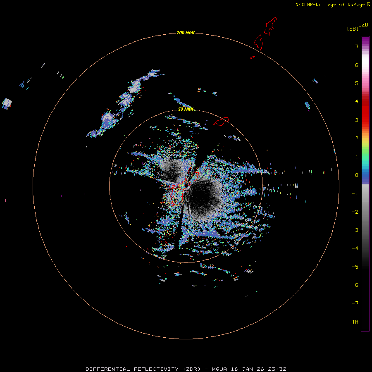The height and width of the screenshot is (372, 372).
Task: Click the 50 NMI range ring label
Action: point(186,110)
